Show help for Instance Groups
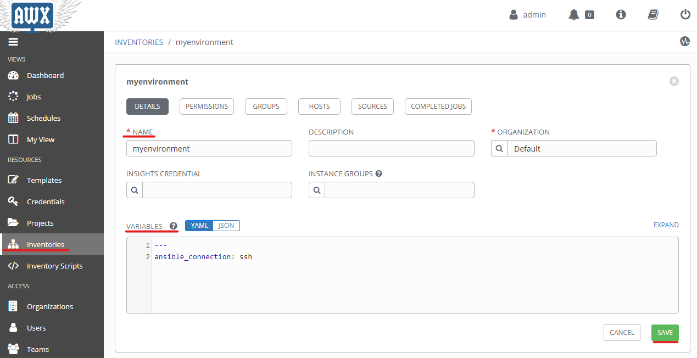The width and height of the screenshot is (697, 358). [379, 174]
